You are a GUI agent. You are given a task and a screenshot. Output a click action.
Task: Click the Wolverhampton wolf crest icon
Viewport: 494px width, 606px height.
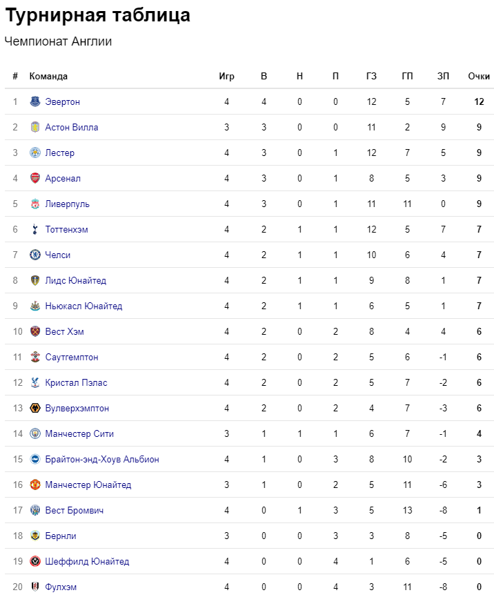coord(35,408)
